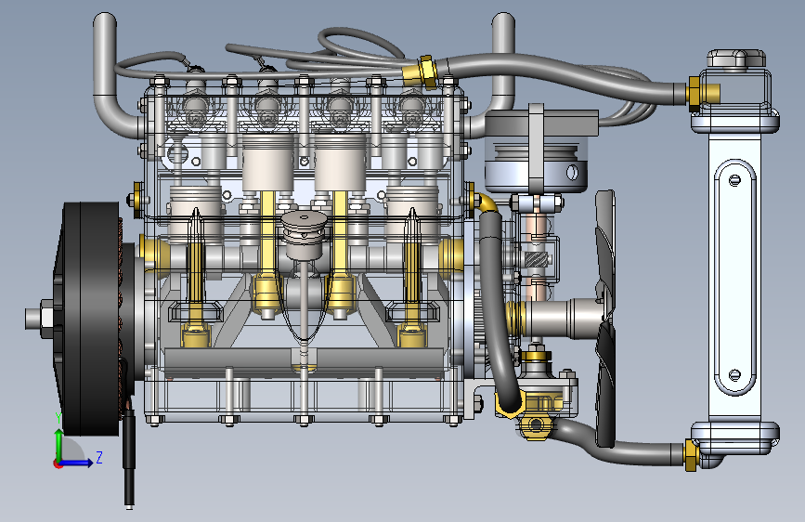Select the hex nut on the flywheel shaft
This screenshot has height=522, width=805.
coord(46,319)
